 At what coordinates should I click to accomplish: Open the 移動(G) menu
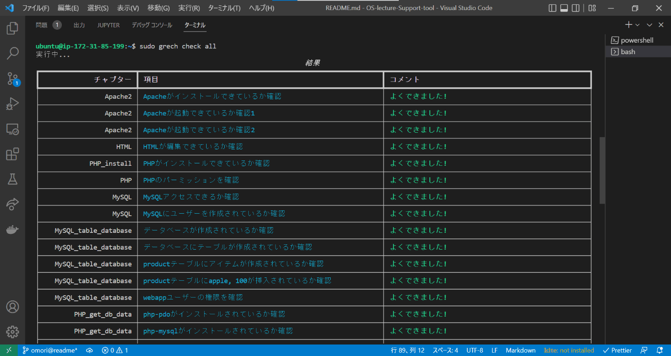click(159, 8)
